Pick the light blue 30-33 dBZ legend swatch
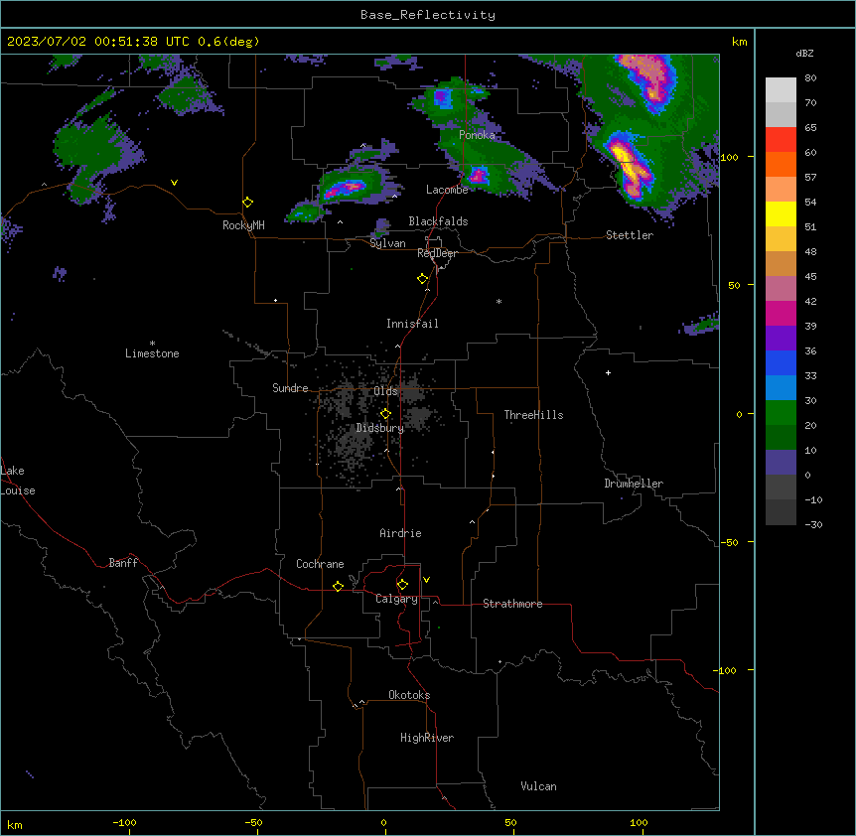This screenshot has height=836, width=856. 781,388
